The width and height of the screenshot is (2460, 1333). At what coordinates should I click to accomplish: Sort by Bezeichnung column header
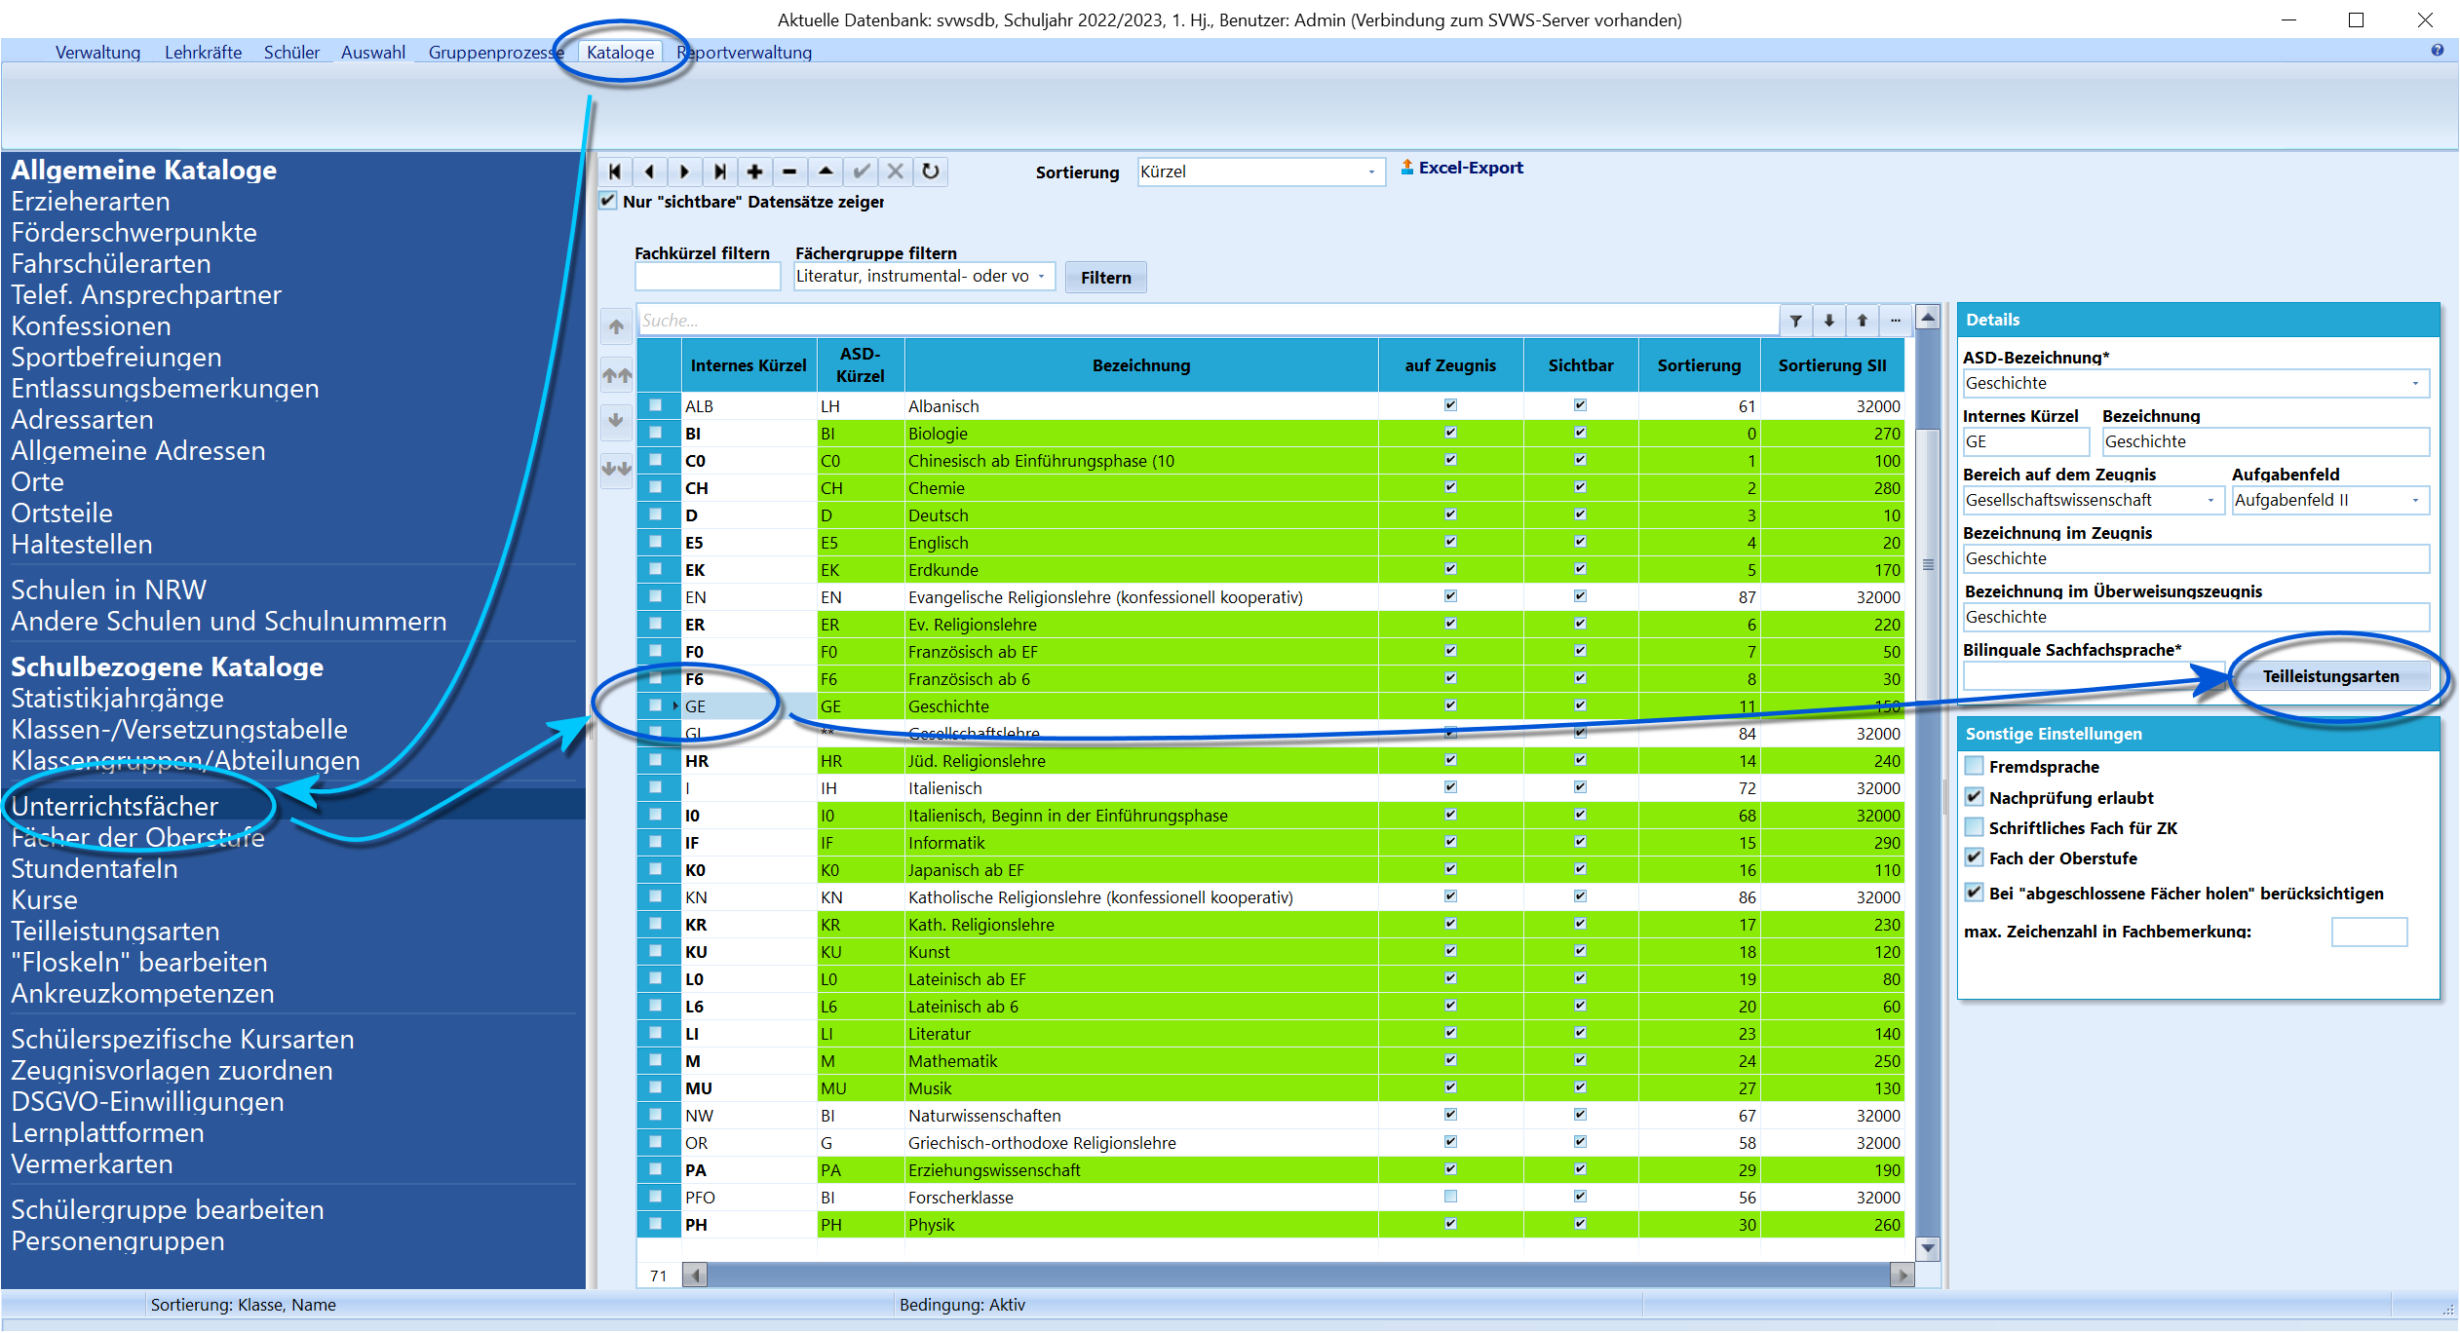pos(1140,365)
